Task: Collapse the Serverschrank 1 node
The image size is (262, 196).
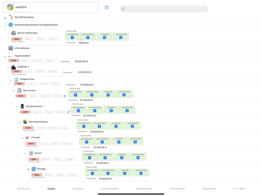Action: tap(17, 107)
